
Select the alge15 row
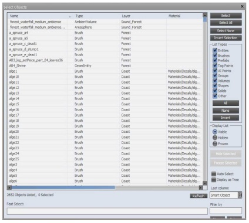coord(105,104)
